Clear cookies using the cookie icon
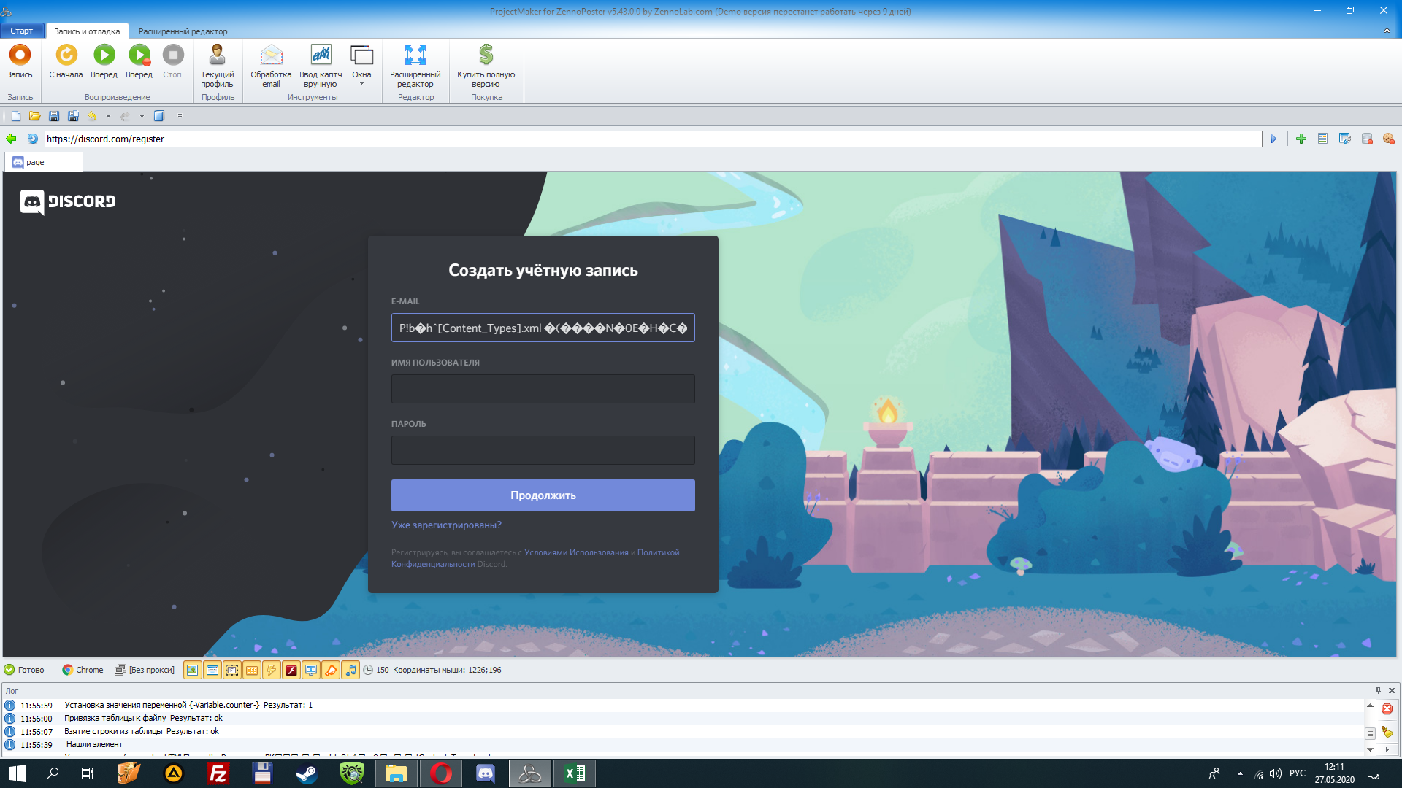This screenshot has height=788, width=1402. point(1388,139)
